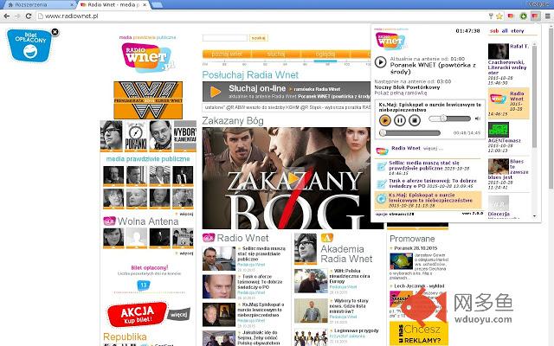The width and height of the screenshot is (554, 346).
Task: Click 'więcej ...' next to Radio Wnet in popup
Action: [433, 148]
